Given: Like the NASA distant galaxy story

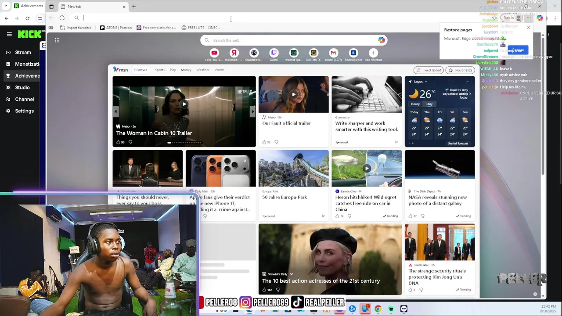Looking at the screenshot, I should (411, 216).
